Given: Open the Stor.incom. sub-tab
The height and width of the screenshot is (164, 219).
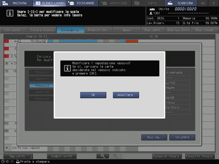Looking at the screenshot, I should click(205, 30).
